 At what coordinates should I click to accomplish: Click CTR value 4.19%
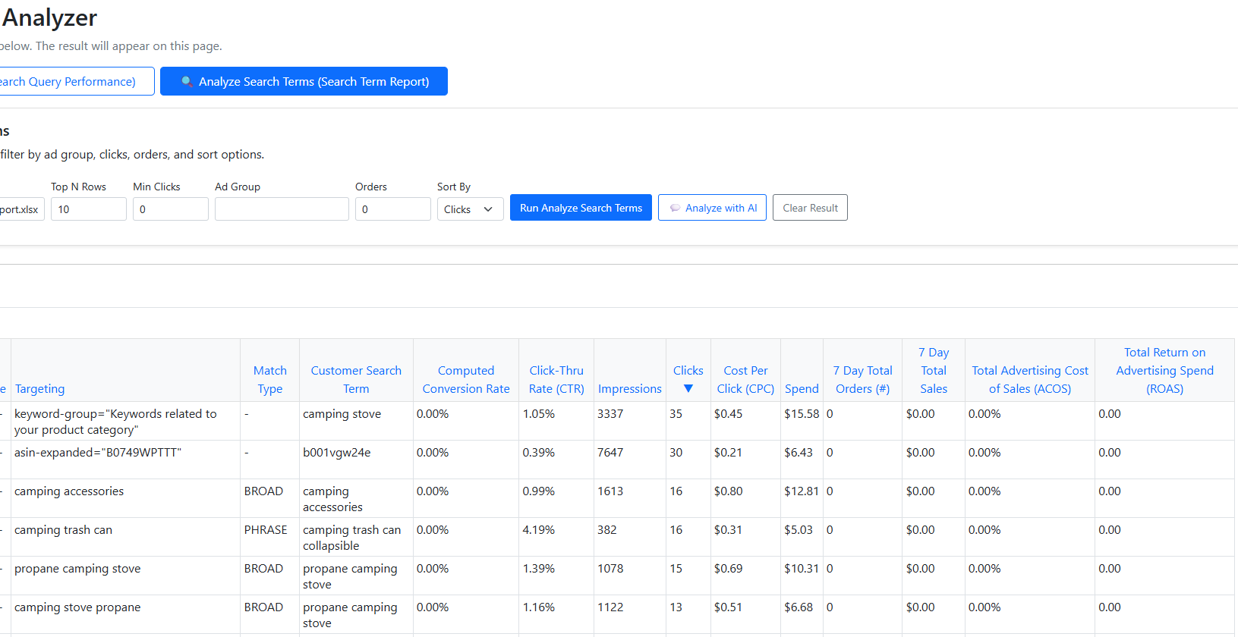click(x=538, y=529)
